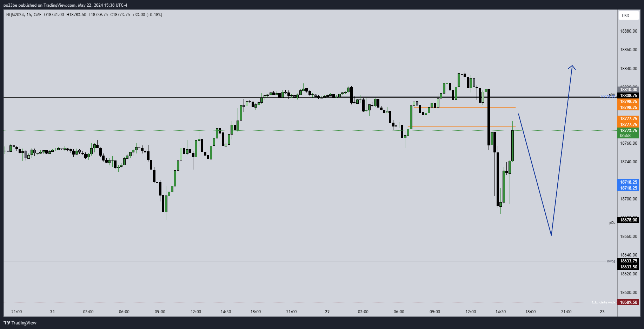Viewport: 644px width, 329px height.
Task: Click the NQM2024 symbol name in the legend
Action: (x=15, y=15)
